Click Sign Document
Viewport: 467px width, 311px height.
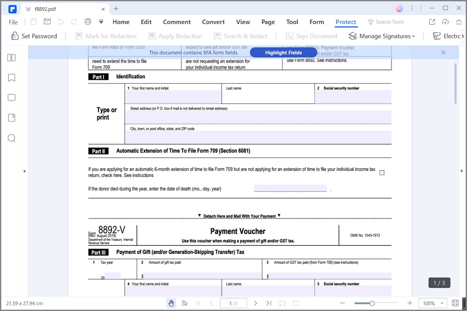tap(312, 36)
